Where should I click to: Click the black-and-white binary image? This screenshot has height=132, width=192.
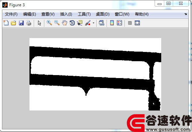(95, 74)
